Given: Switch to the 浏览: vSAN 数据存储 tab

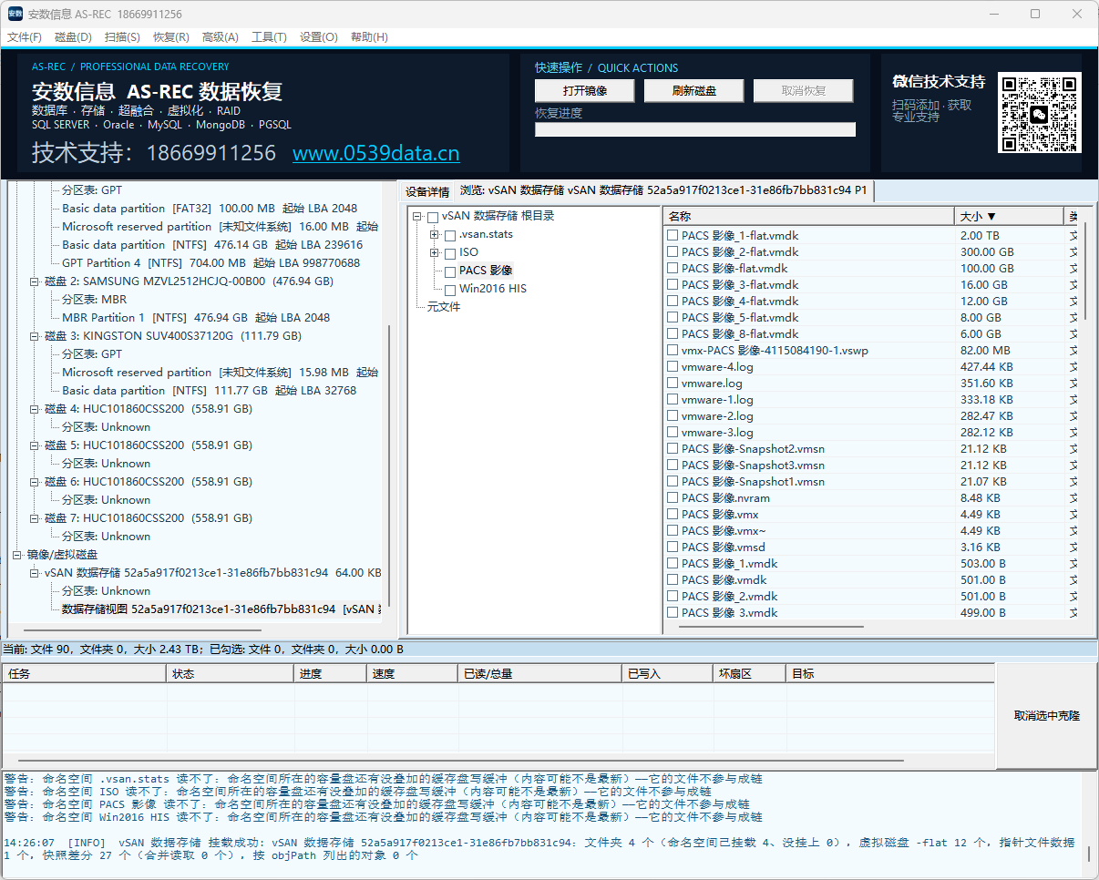Looking at the screenshot, I should pos(664,190).
